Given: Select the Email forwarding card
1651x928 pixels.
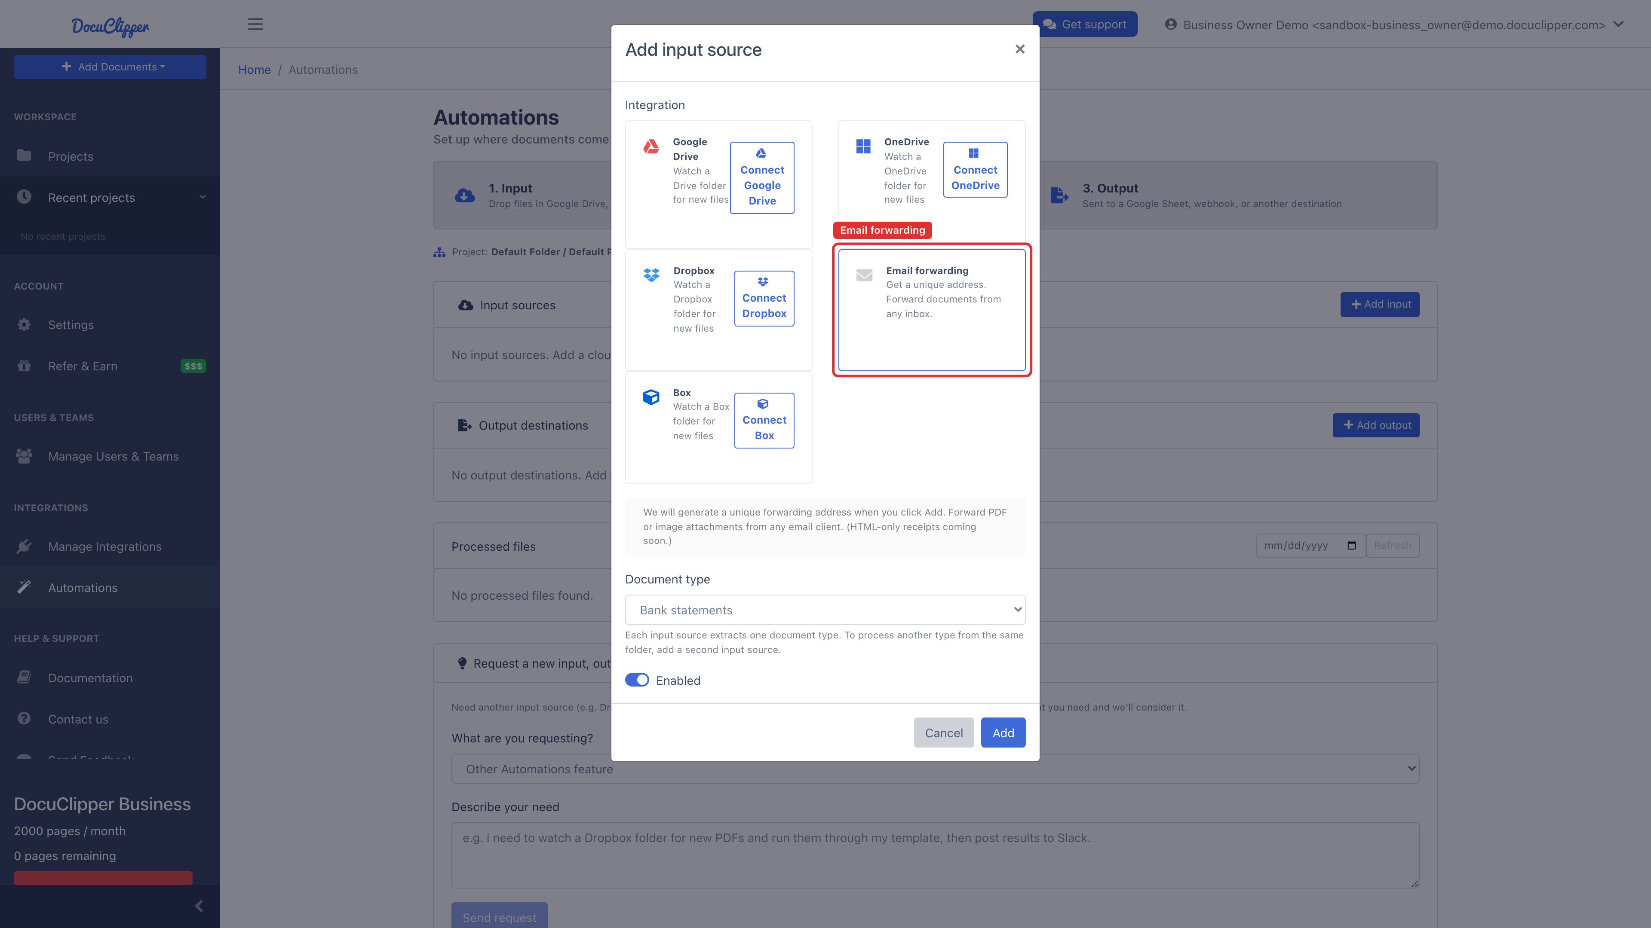Looking at the screenshot, I should coord(932,310).
